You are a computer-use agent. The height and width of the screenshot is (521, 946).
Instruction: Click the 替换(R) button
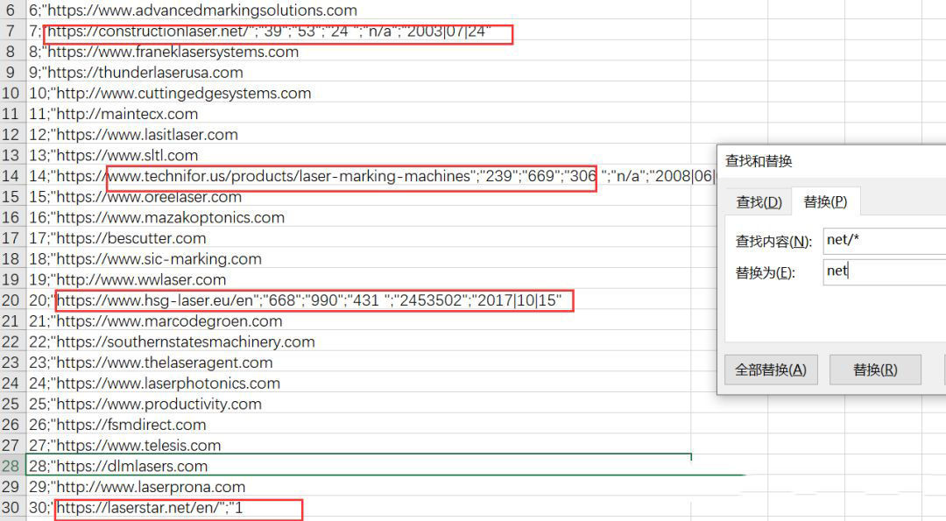(875, 370)
